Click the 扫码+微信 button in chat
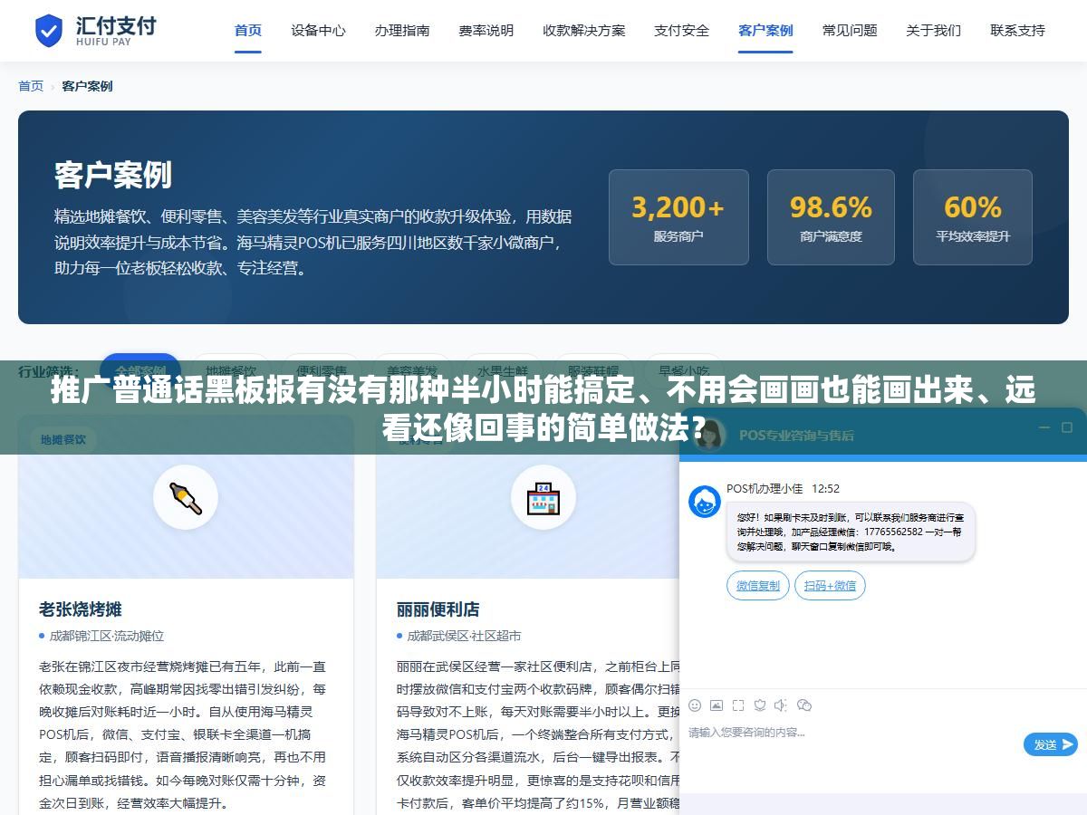 (830, 585)
